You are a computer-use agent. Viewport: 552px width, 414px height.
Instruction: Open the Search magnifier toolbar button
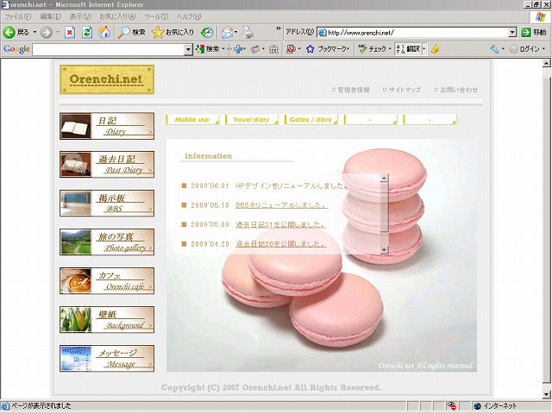[131, 33]
